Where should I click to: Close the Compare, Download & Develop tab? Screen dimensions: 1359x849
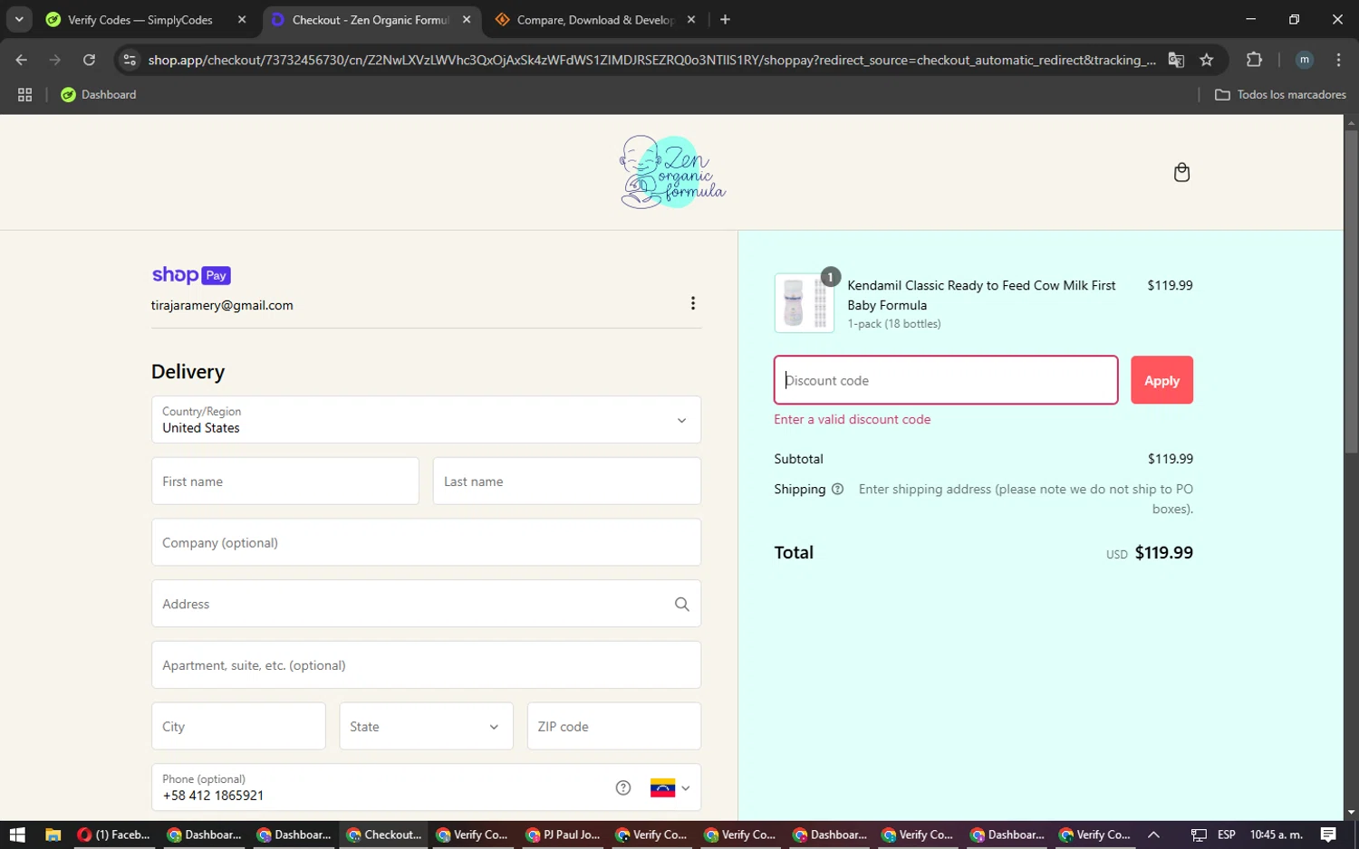[x=691, y=19]
